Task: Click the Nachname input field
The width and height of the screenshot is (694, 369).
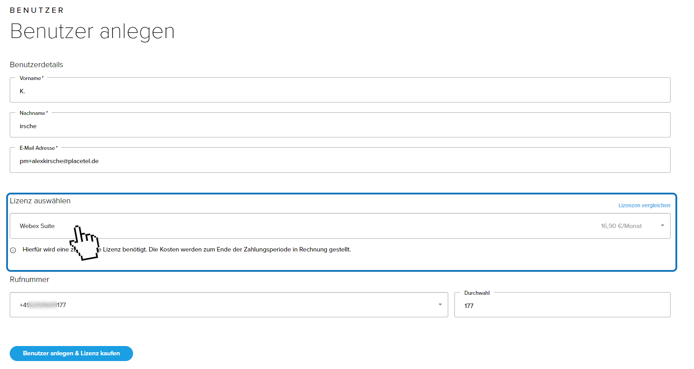Action: click(x=340, y=125)
